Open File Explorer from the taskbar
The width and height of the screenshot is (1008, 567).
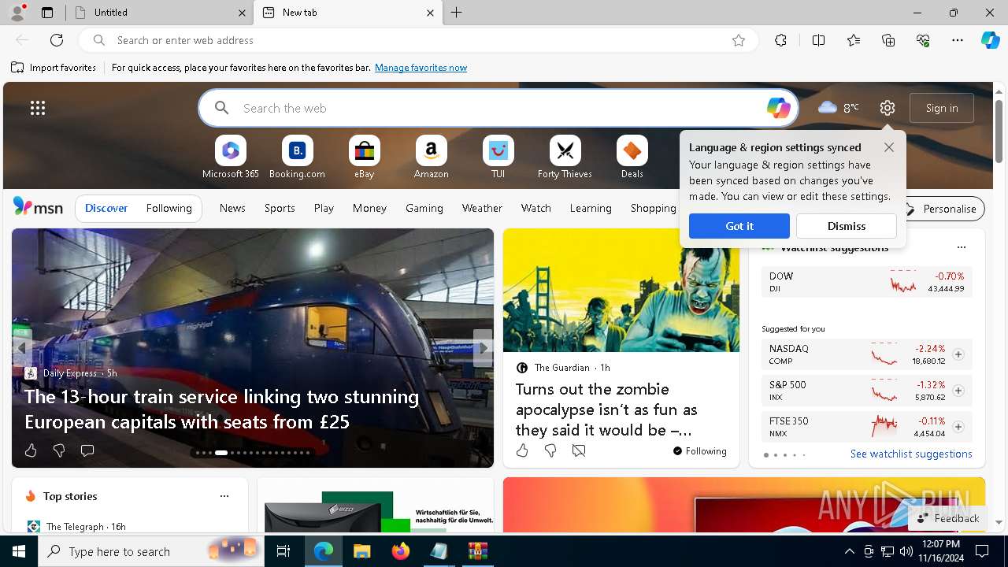(x=361, y=551)
